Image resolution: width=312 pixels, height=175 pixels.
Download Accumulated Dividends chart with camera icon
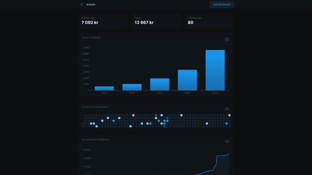(227, 141)
